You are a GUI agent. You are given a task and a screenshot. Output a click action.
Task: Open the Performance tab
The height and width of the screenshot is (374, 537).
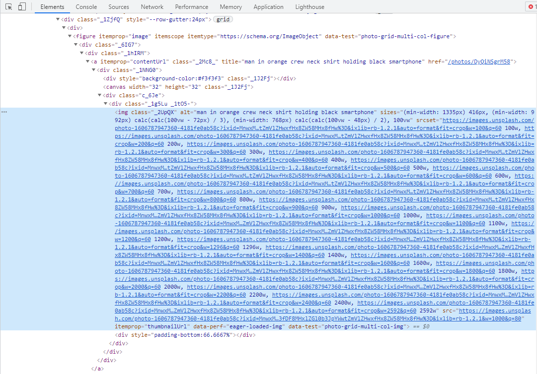pyautogui.click(x=191, y=7)
